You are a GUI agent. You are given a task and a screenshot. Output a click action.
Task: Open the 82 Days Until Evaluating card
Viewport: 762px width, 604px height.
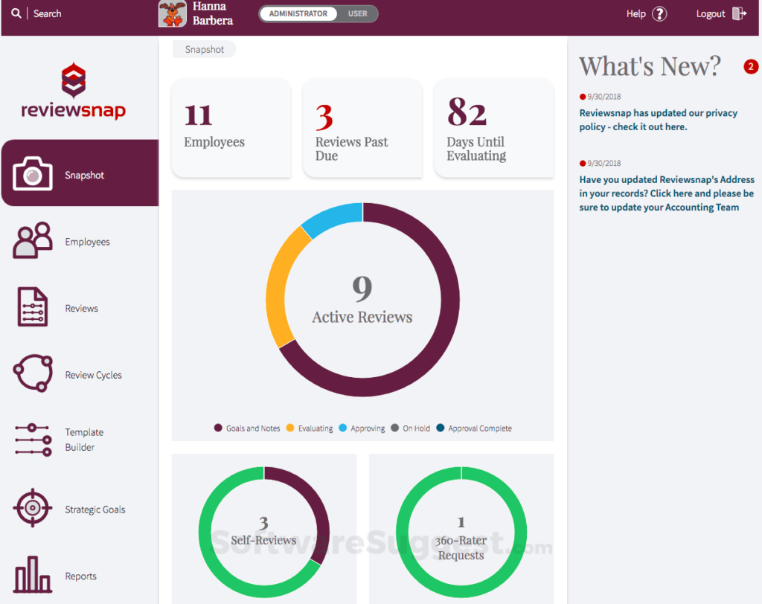pos(494,128)
